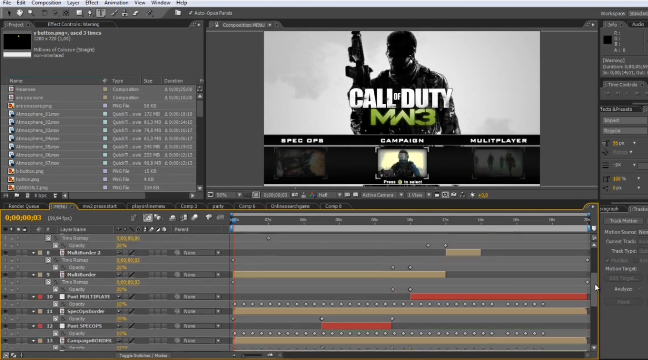Select the Hand tool
Screen dimensions: 648x360
point(20,13)
